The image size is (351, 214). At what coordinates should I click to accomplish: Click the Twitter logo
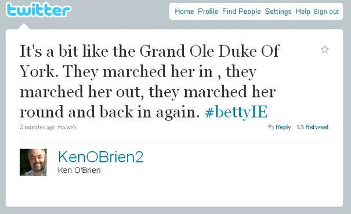[38, 10]
